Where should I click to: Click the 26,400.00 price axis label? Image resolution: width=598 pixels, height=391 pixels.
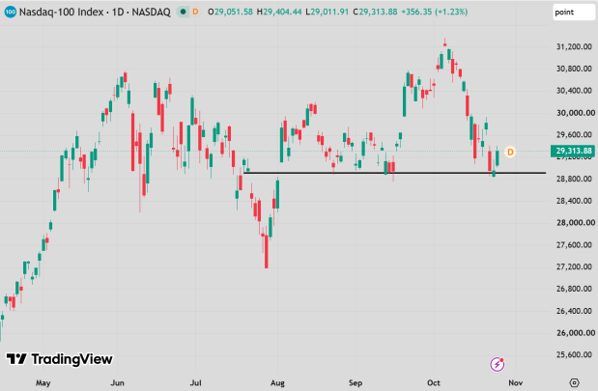click(574, 311)
